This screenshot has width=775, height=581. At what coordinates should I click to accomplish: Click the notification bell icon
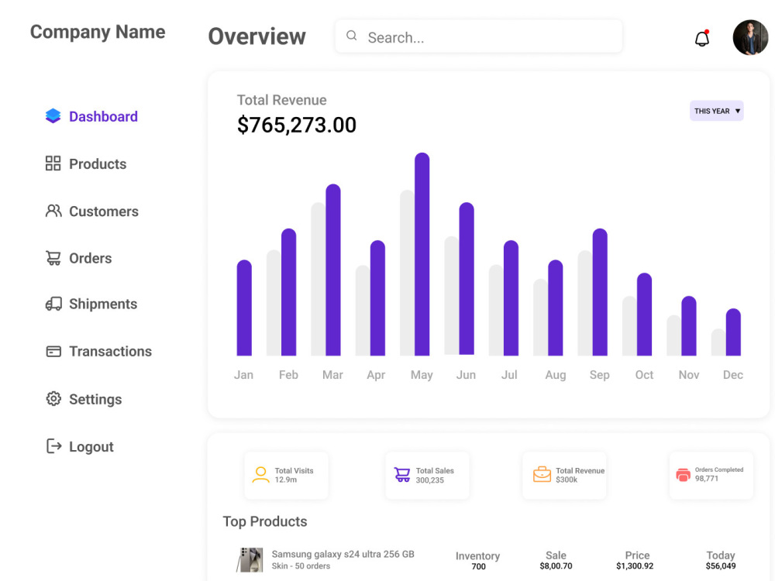702,37
